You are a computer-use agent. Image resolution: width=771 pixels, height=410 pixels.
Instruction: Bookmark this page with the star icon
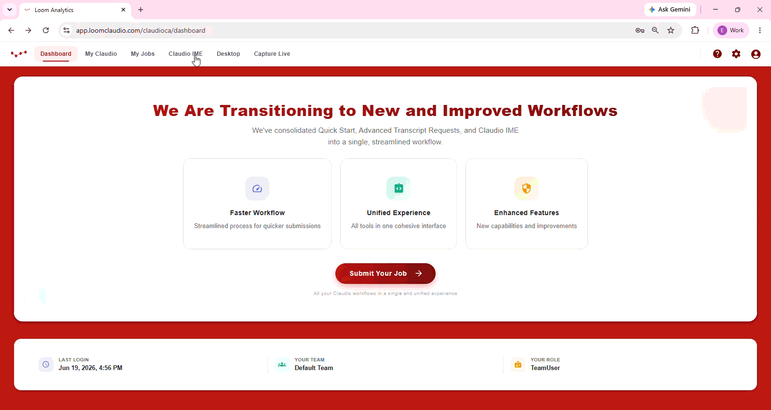pos(671,30)
